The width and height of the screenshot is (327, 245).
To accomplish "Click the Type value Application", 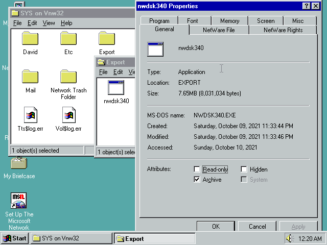I will point(192,72).
